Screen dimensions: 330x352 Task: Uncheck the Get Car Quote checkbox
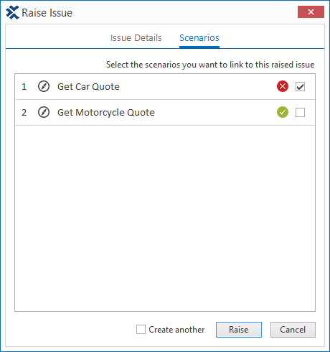coord(300,87)
